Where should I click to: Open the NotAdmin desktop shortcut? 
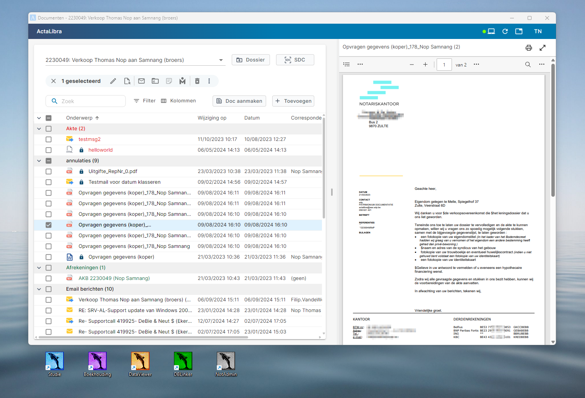tap(226, 364)
